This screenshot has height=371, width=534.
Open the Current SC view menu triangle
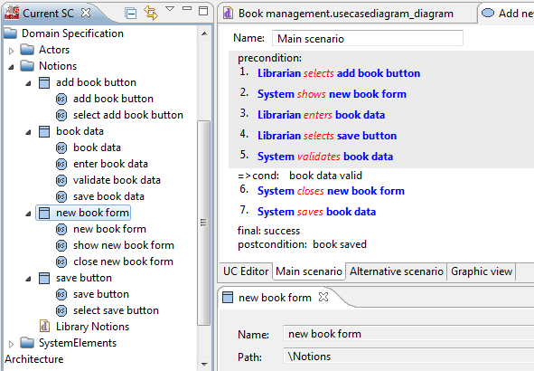tap(170, 8)
